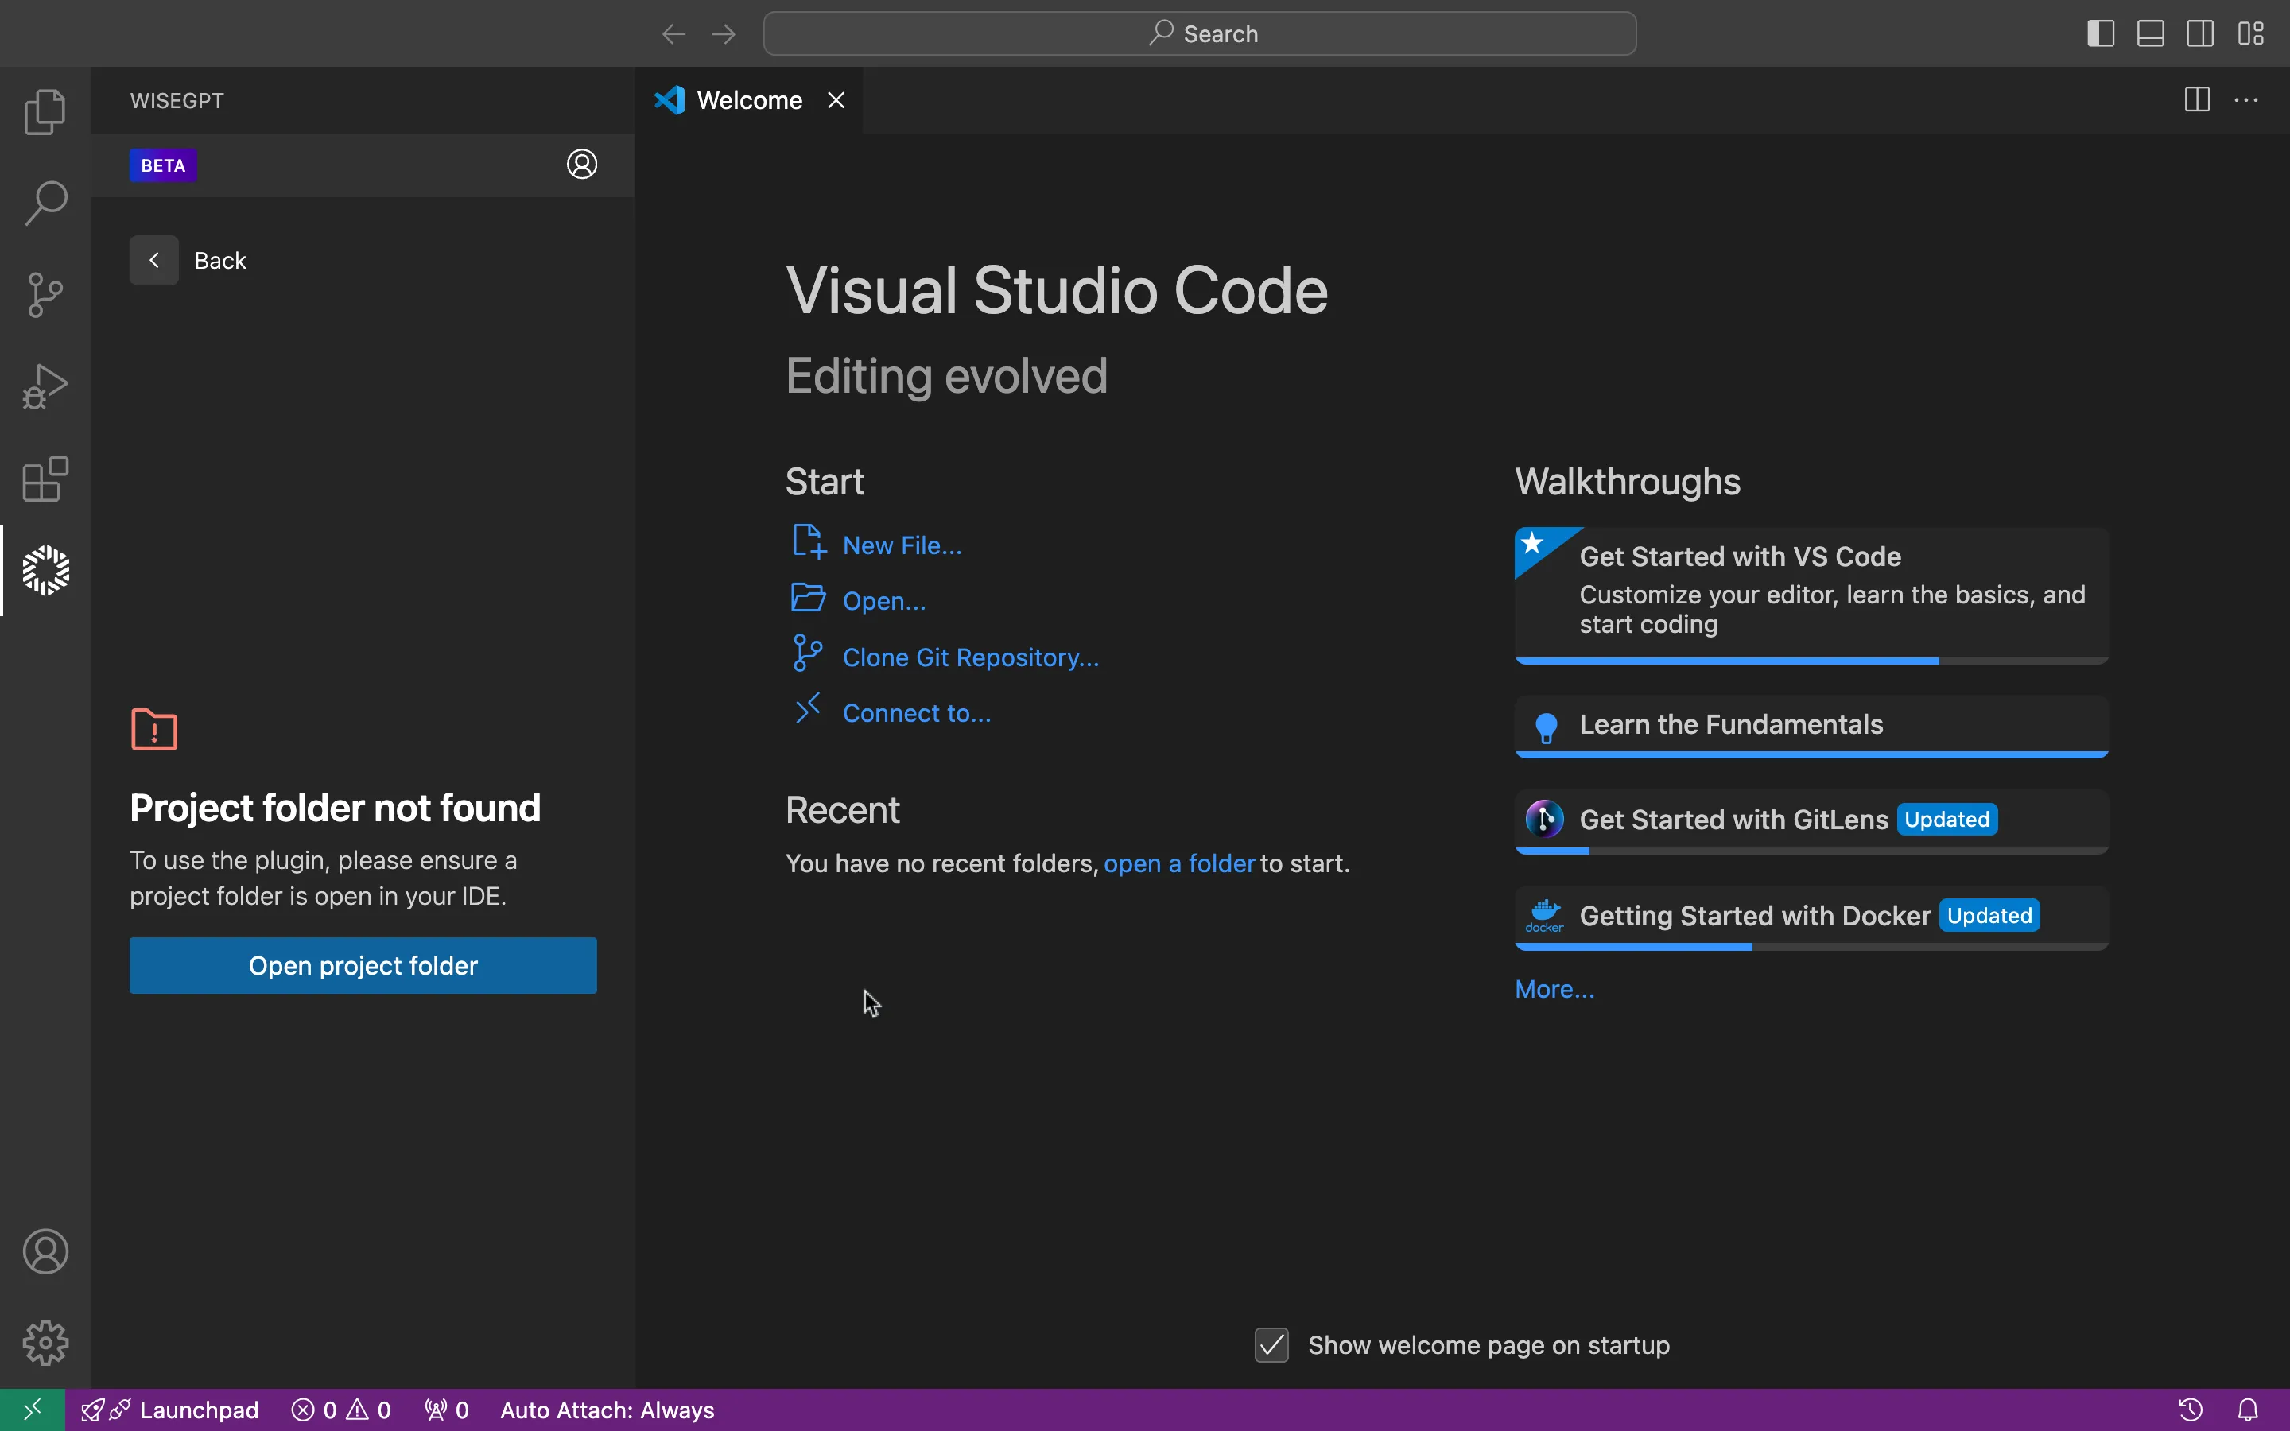Click the New File link

(902, 546)
